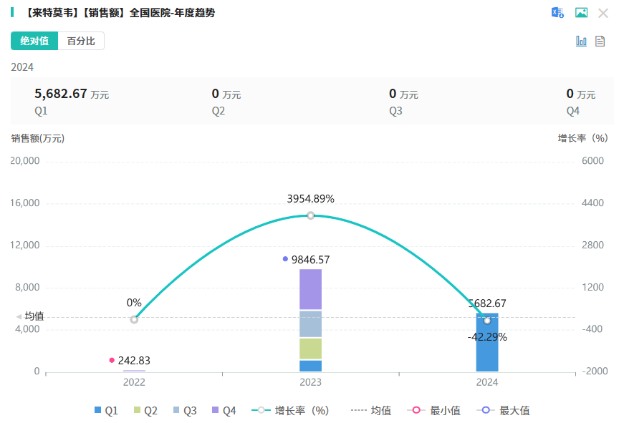
Task: Switch to the 百分比 tab
Action: coord(81,42)
